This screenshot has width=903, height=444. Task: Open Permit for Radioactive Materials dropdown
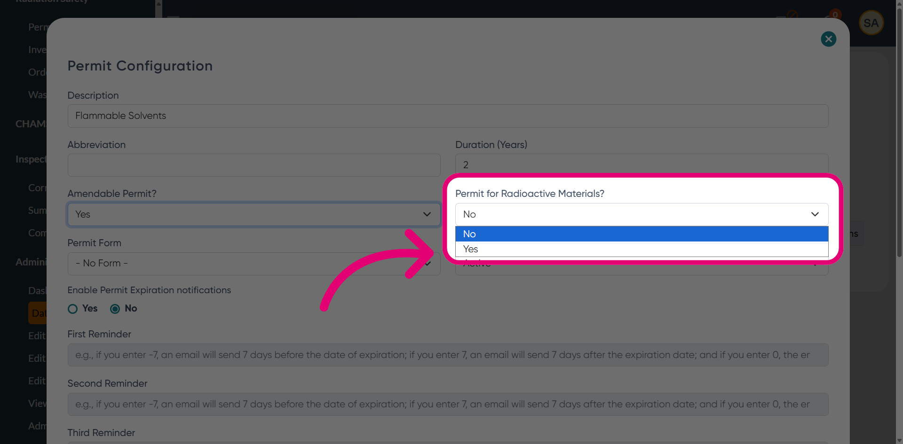tap(642, 215)
